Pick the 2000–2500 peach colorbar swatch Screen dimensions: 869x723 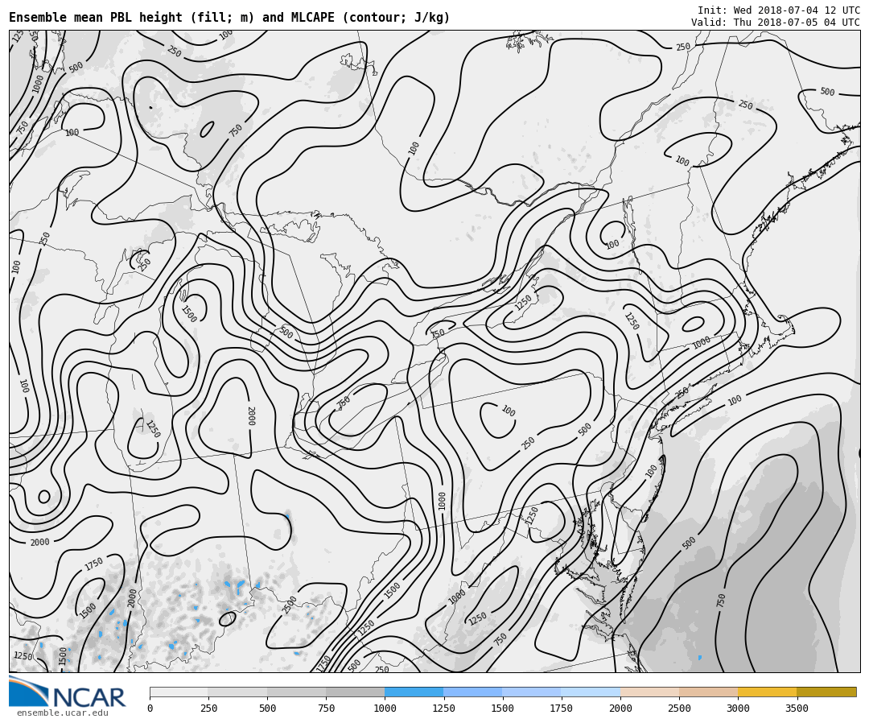pos(649,692)
